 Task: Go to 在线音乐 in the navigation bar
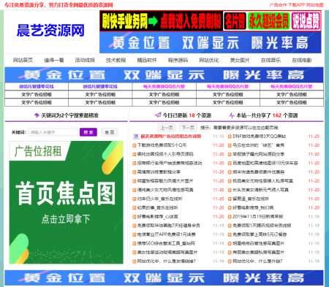271,60
